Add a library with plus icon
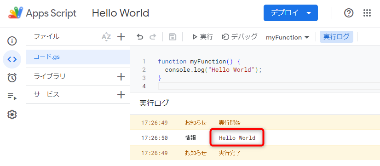The width and height of the screenshot is (380, 166). (x=121, y=77)
